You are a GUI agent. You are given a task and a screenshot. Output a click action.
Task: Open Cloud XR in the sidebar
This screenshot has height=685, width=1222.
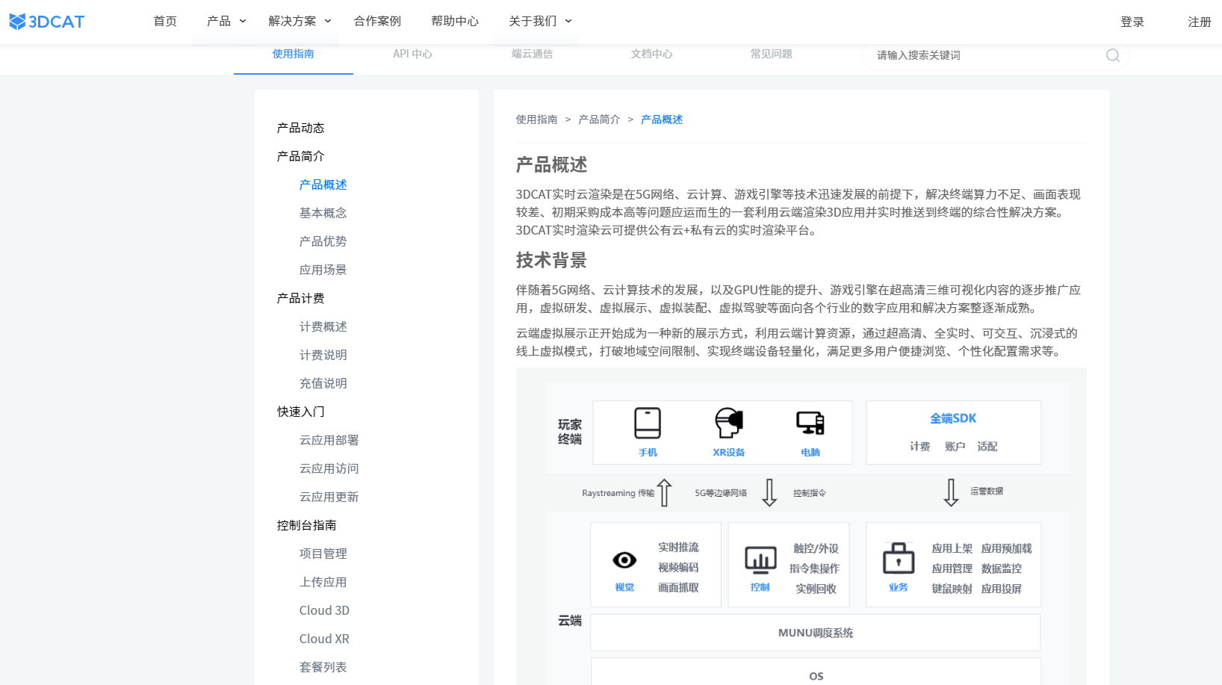325,639
